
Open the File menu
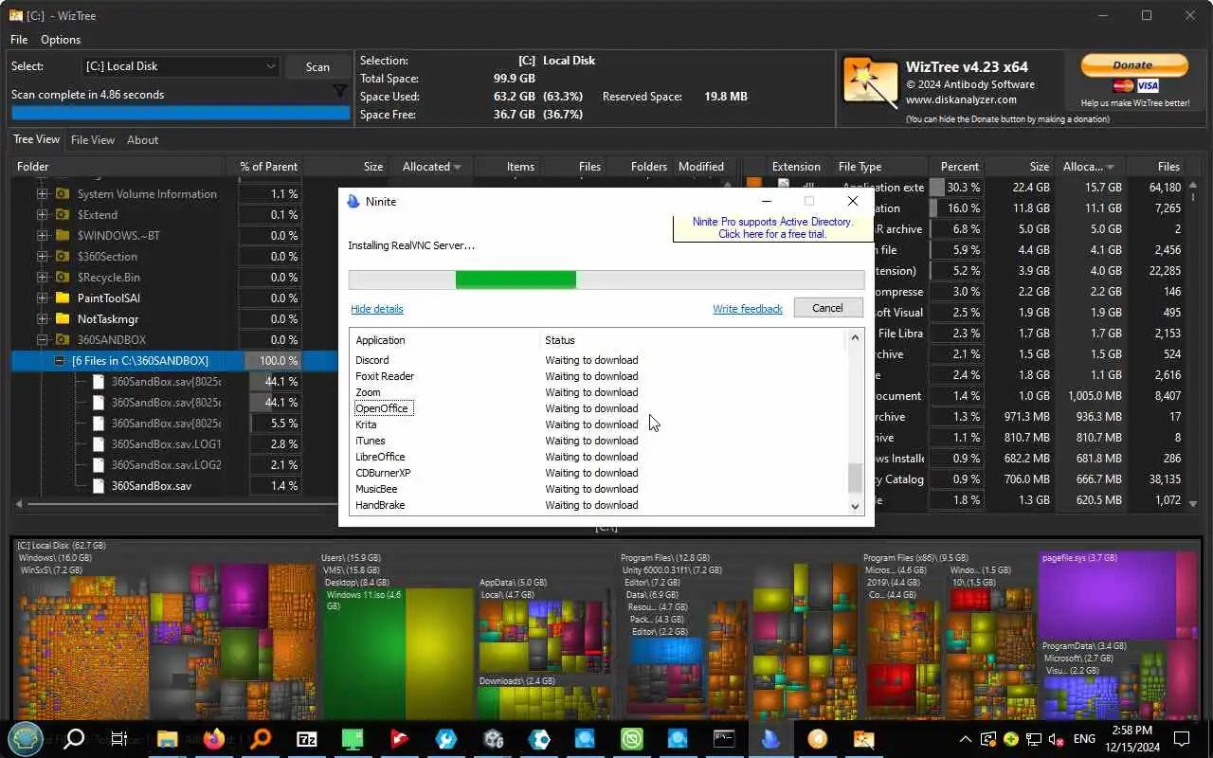tap(19, 40)
